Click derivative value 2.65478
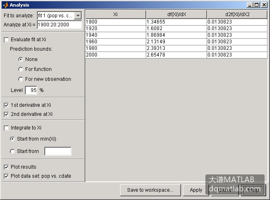The height and width of the screenshot is (200, 270). pyautogui.click(x=176, y=55)
